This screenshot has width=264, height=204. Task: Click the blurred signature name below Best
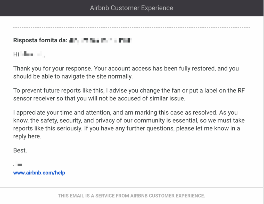[x=18, y=164]
